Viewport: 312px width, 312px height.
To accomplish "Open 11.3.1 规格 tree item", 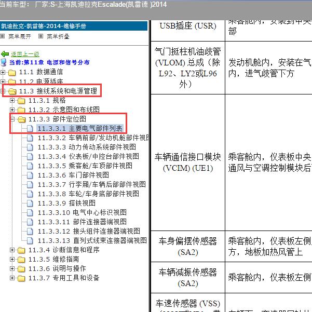I will (47, 100).
